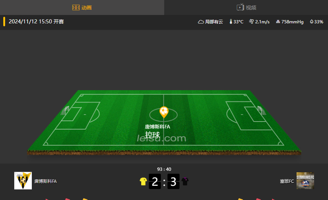Click the 唐博斯科FA team name link
The width and height of the screenshot is (328, 200).
45,181
